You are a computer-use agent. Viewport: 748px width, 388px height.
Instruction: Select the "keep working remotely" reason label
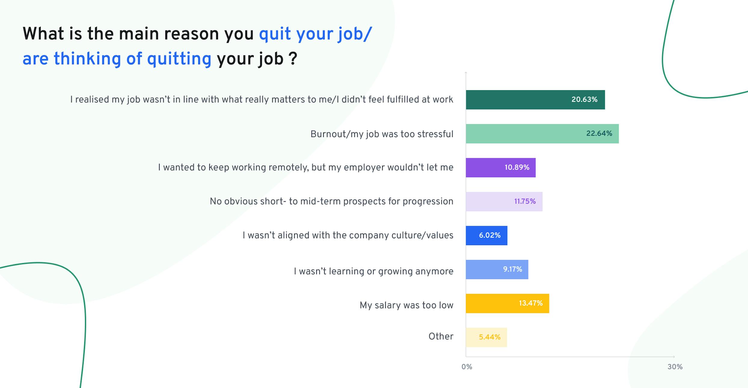pos(305,167)
